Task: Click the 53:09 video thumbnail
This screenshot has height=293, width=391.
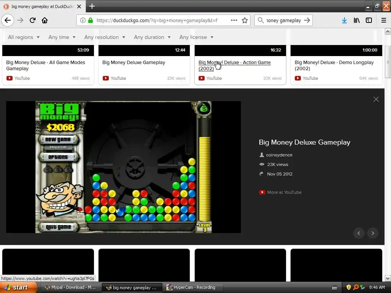Action: pos(48,51)
